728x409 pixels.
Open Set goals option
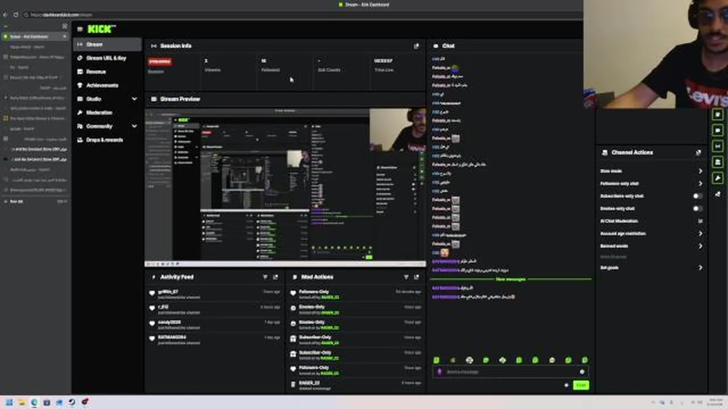[651, 268]
